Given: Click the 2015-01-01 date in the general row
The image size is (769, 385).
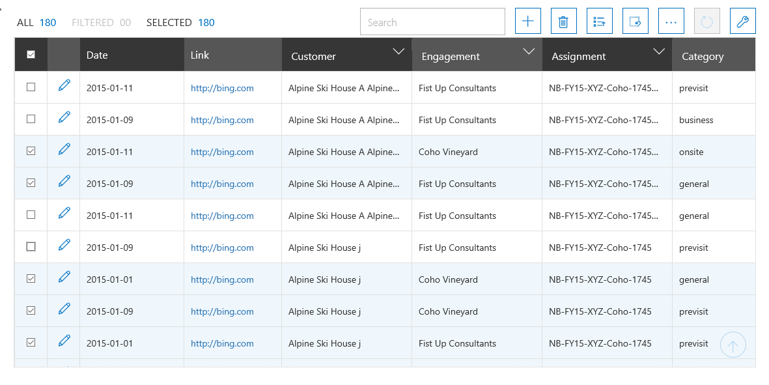Looking at the screenshot, I should point(109,279).
